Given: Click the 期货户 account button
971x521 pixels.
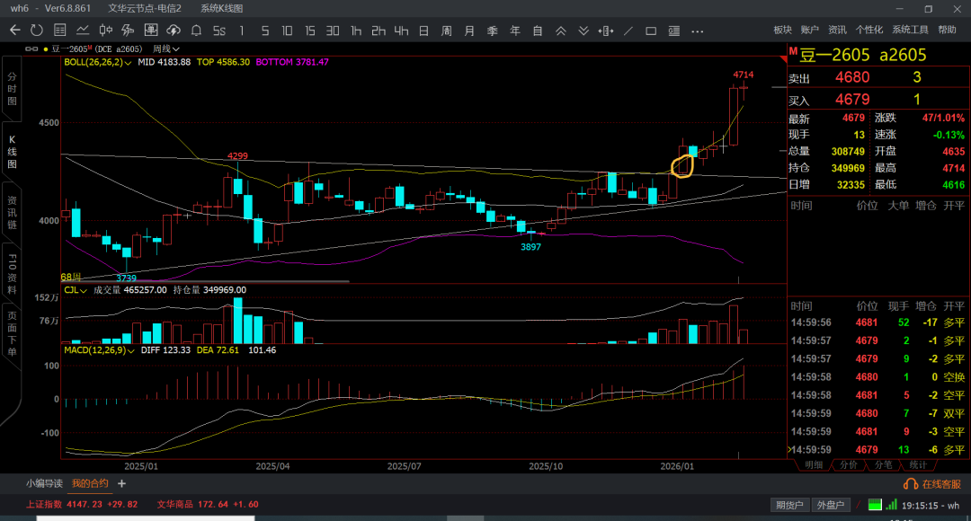Looking at the screenshot, I should pos(790,505).
